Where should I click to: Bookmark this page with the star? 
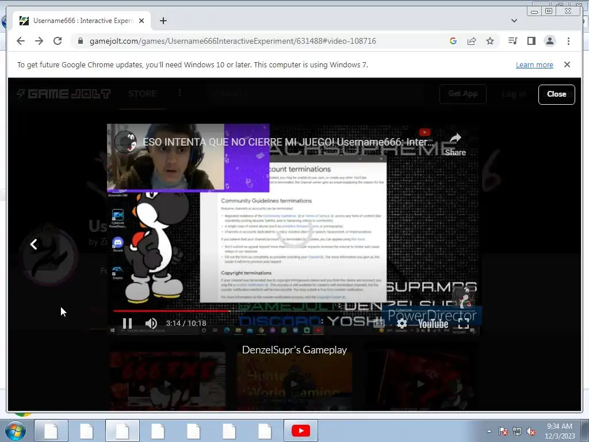tap(490, 41)
